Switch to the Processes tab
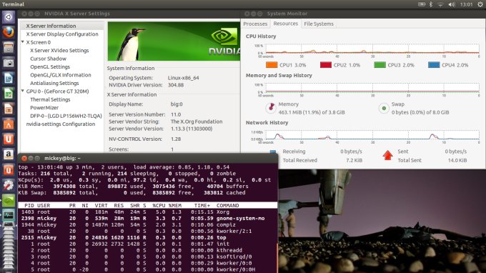 (255, 24)
